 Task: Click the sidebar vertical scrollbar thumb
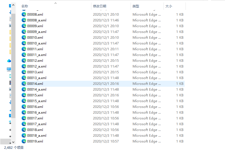[x=13, y=66]
